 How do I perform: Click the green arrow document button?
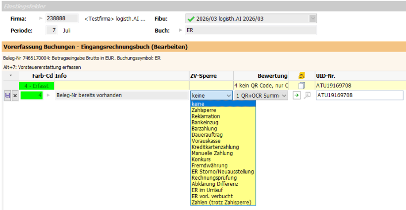click(x=297, y=95)
